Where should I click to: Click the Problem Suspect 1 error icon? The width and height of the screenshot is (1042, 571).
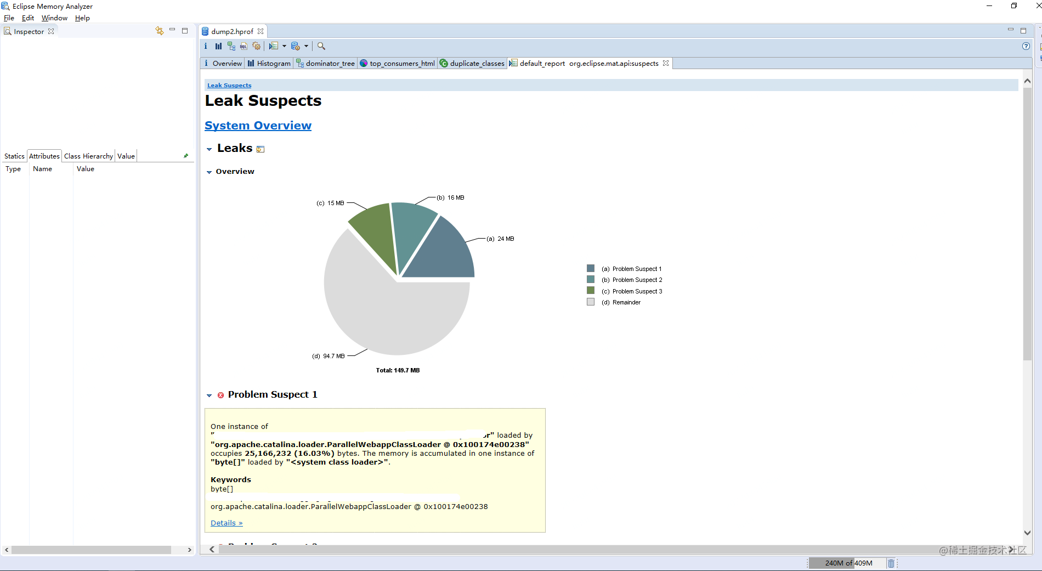220,395
